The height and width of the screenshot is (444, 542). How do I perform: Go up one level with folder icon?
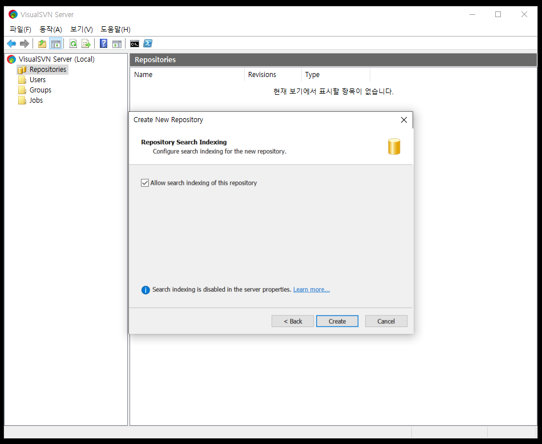click(42, 43)
